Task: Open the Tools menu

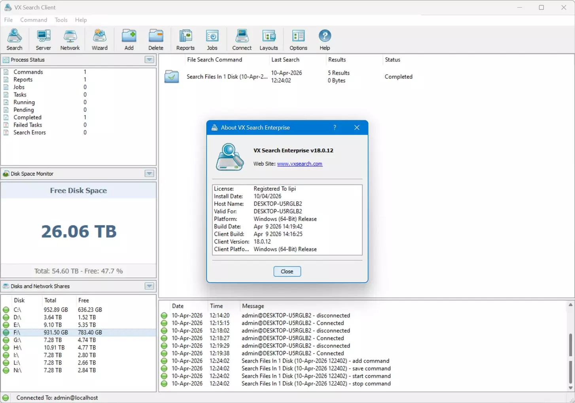Action: pos(61,20)
